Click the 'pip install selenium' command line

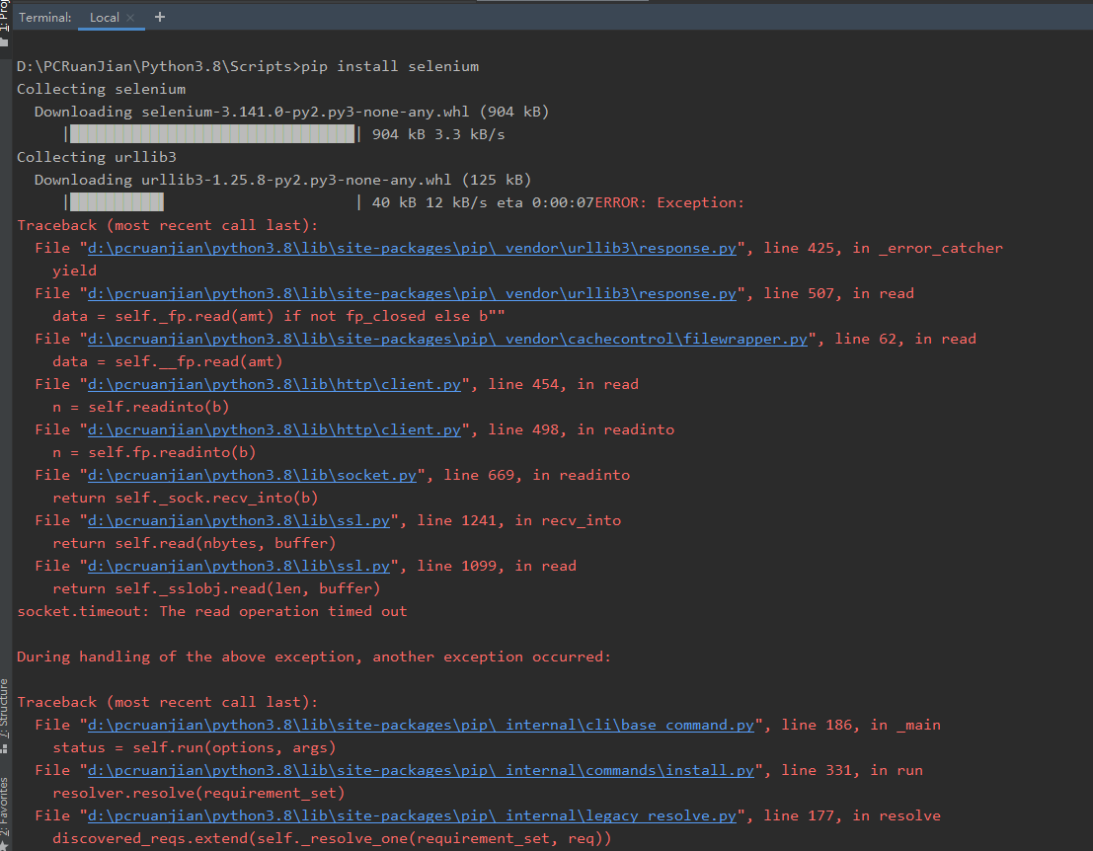[x=248, y=66]
